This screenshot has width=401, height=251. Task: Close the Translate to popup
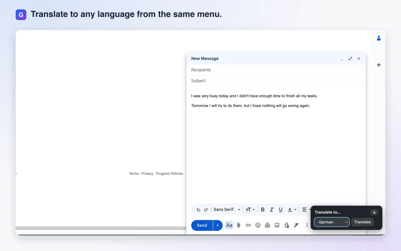click(374, 212)
